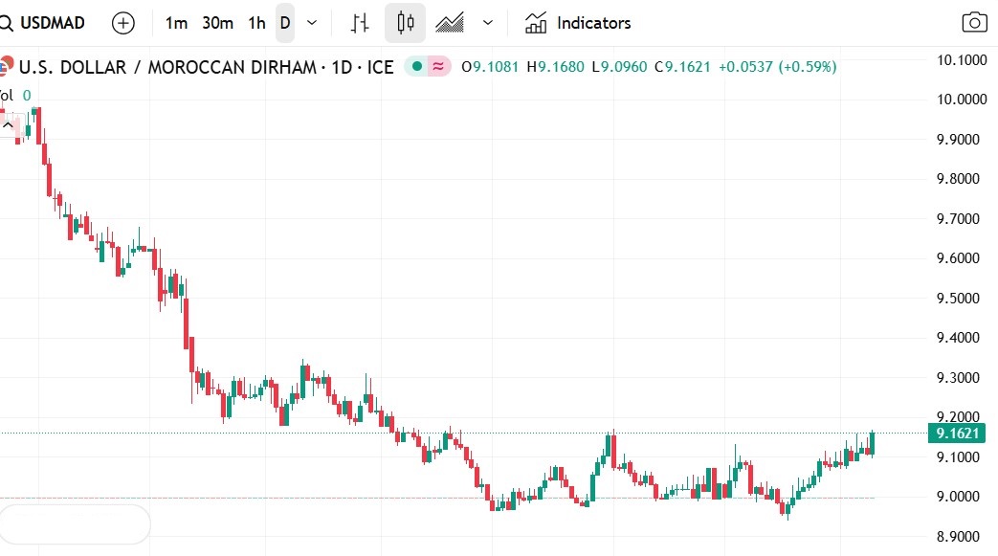Take a snapshot with camera icon
The height and width of the screenshot is (556, 998).
(974, 23)
